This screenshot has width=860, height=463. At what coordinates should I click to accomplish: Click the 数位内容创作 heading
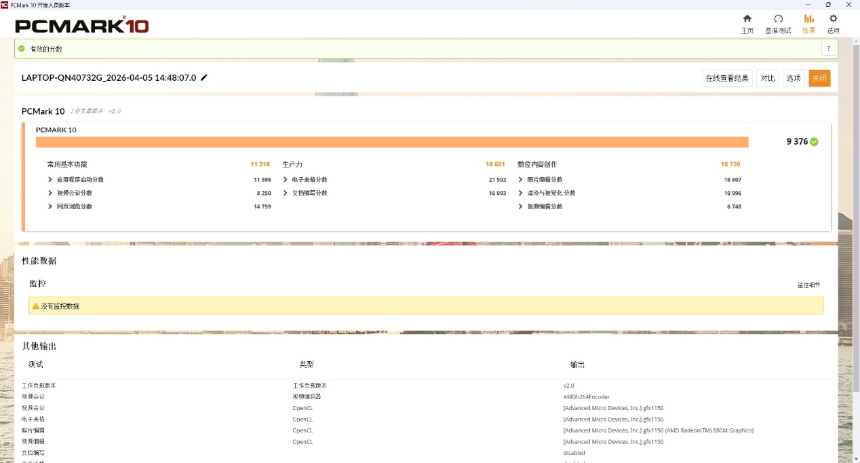537,164
